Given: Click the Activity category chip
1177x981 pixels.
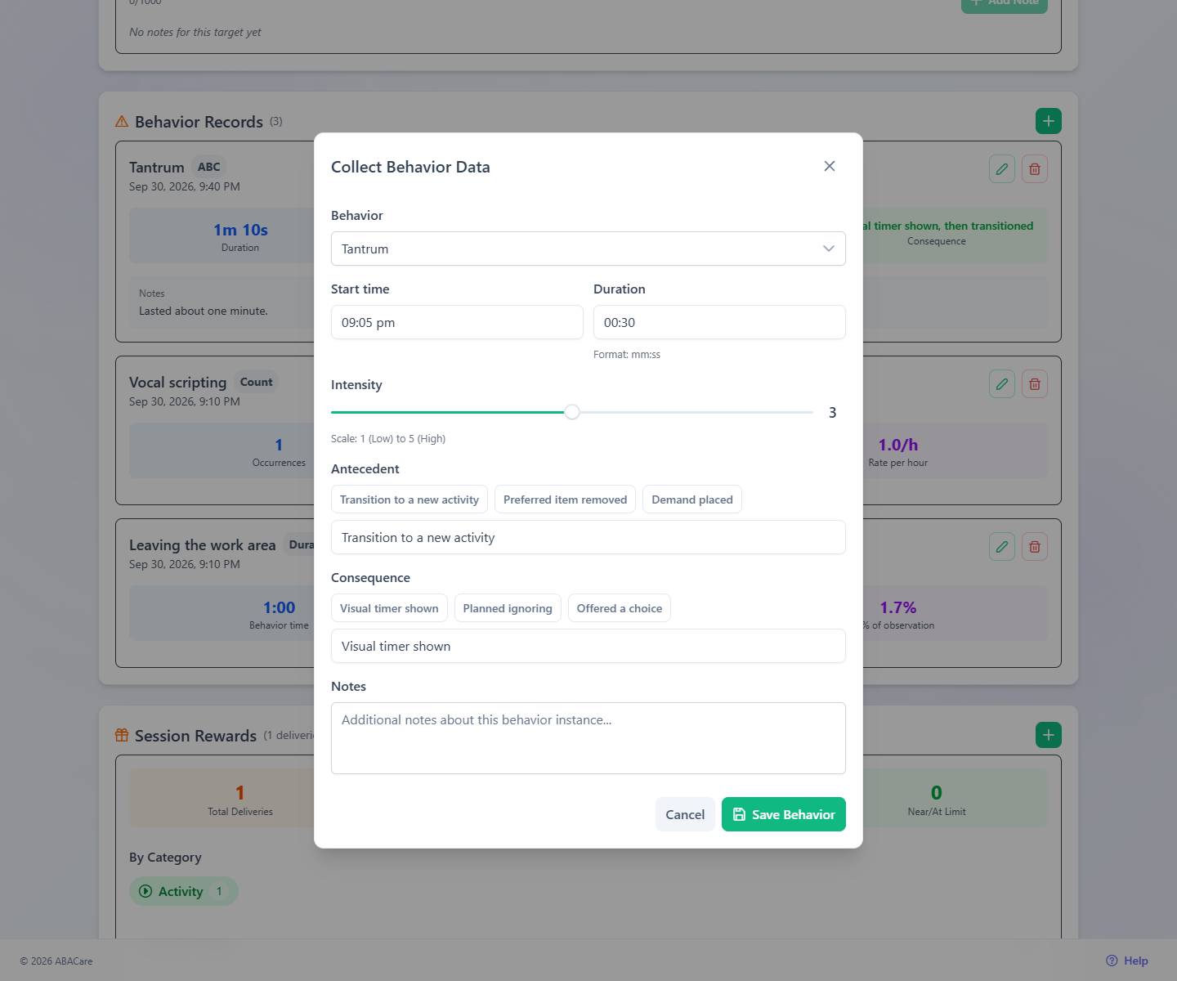Looking at the screenshot, I should coord(184,891).
